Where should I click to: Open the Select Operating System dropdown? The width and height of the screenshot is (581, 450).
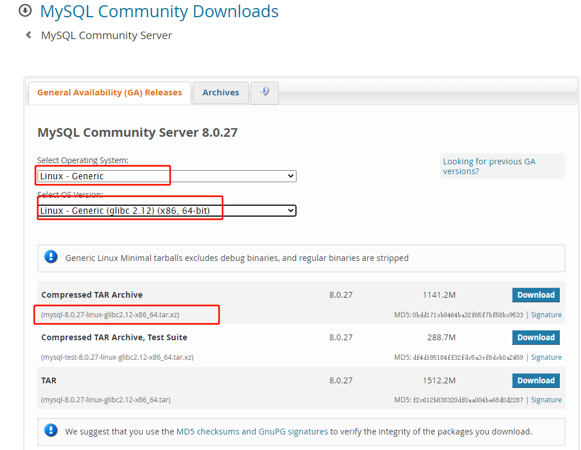pyautogui.click(x=167, y=176)
